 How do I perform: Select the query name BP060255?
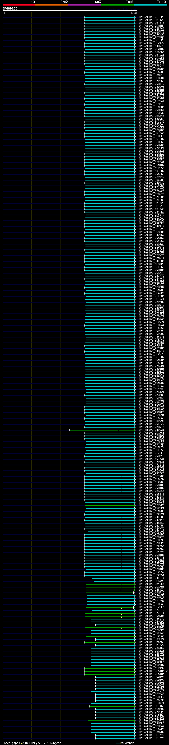click(x=10, y=8)
